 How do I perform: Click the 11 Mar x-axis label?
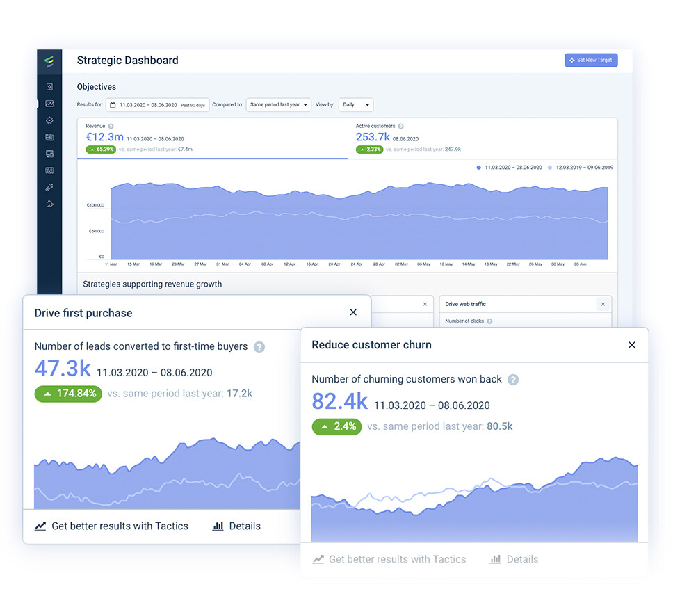point(111,264)
